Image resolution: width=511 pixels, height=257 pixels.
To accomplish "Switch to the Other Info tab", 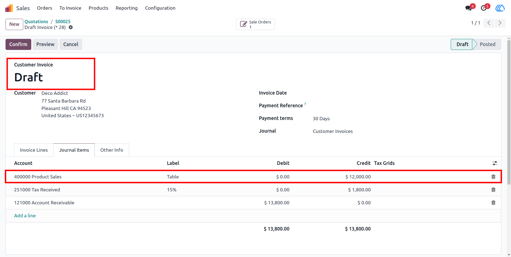I will 112,150.
